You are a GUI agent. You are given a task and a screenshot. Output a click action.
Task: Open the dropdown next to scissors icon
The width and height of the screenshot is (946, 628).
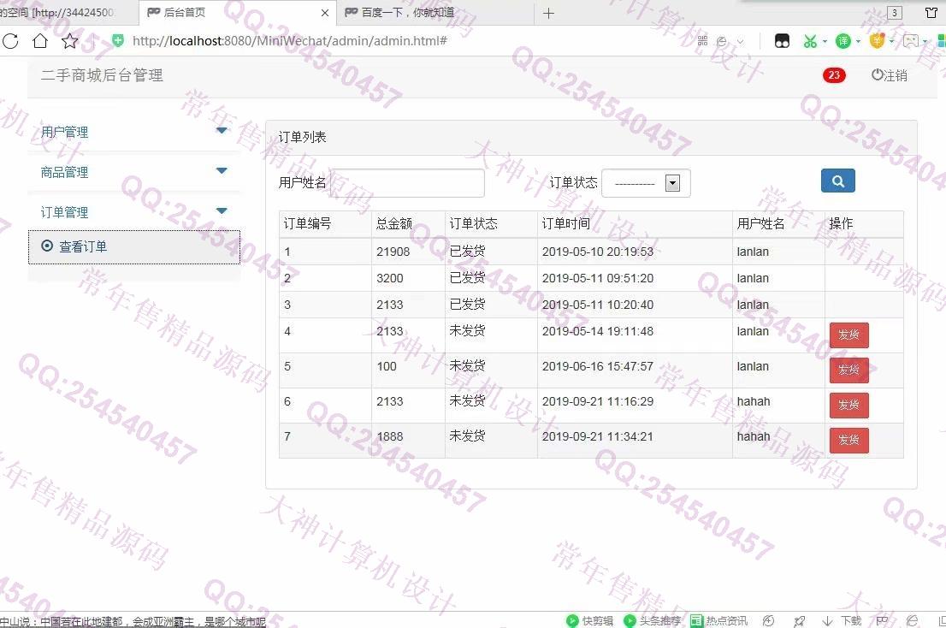coord(825,42)
